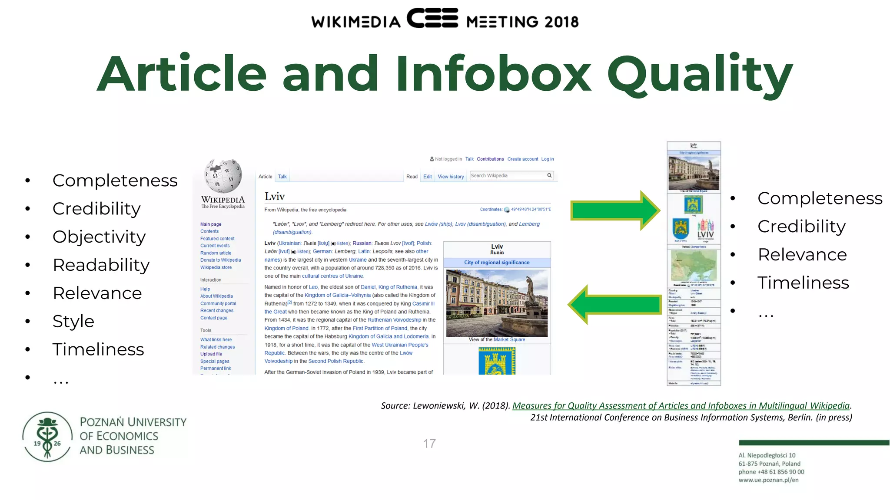Select the Read tab
The image size is (890, 500).
[x=412, y=177]
